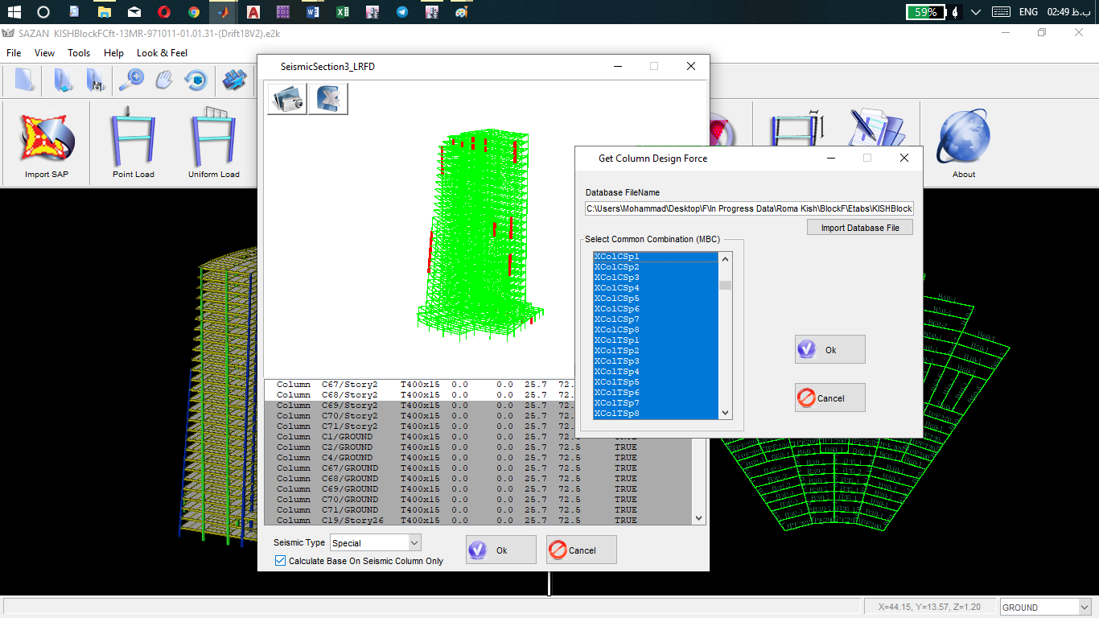Click the rotate/refresh view toolbar icon
1099x618 pixels.
pyautogui.click(x=196, y=80)
